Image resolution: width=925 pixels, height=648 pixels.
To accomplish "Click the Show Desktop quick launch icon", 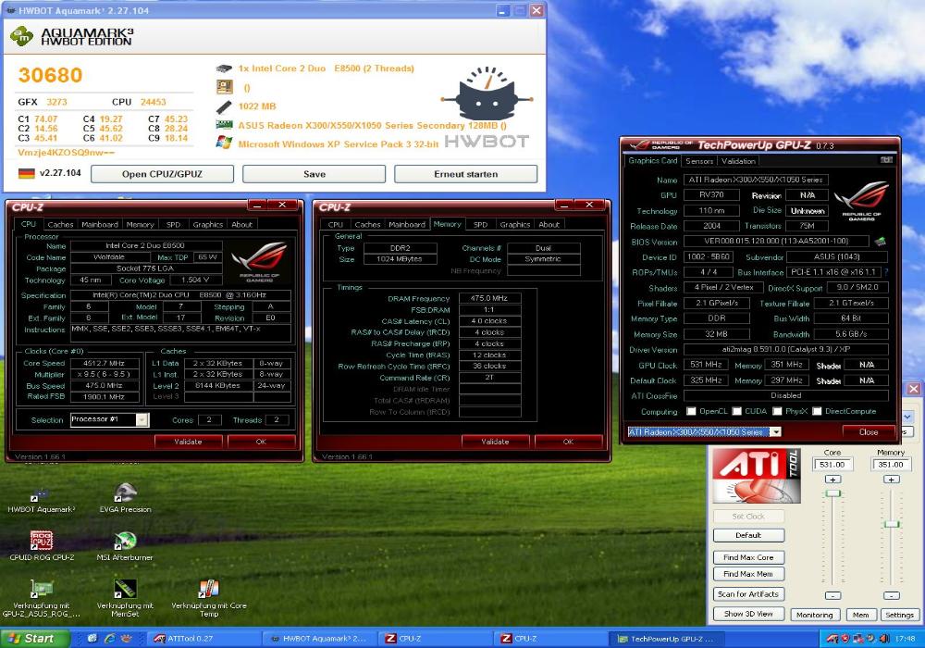I will click(92, 638).
